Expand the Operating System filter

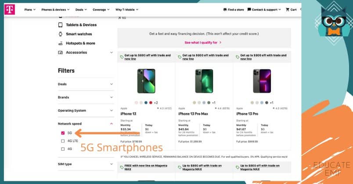click(86, 110)
